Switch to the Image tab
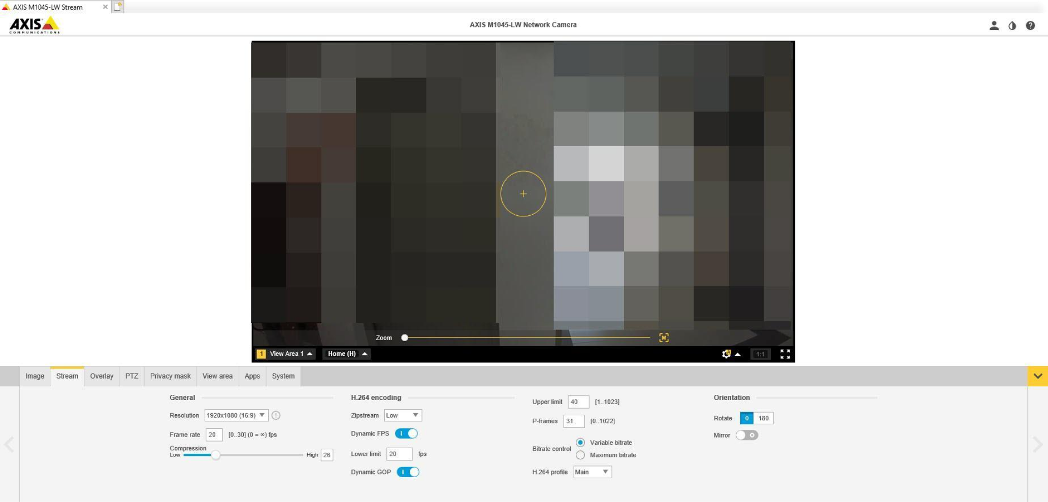The height and width of the screenshot is (502, 1048). coord(35,376)
